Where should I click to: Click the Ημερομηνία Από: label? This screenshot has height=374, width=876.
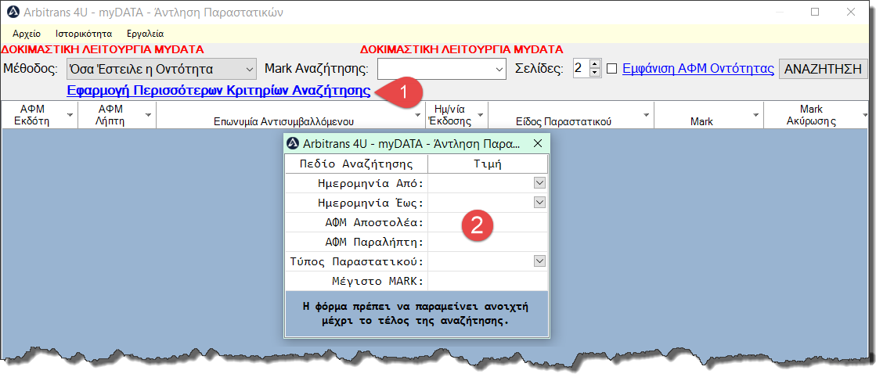pyautogui.click(x=370, y=183)
